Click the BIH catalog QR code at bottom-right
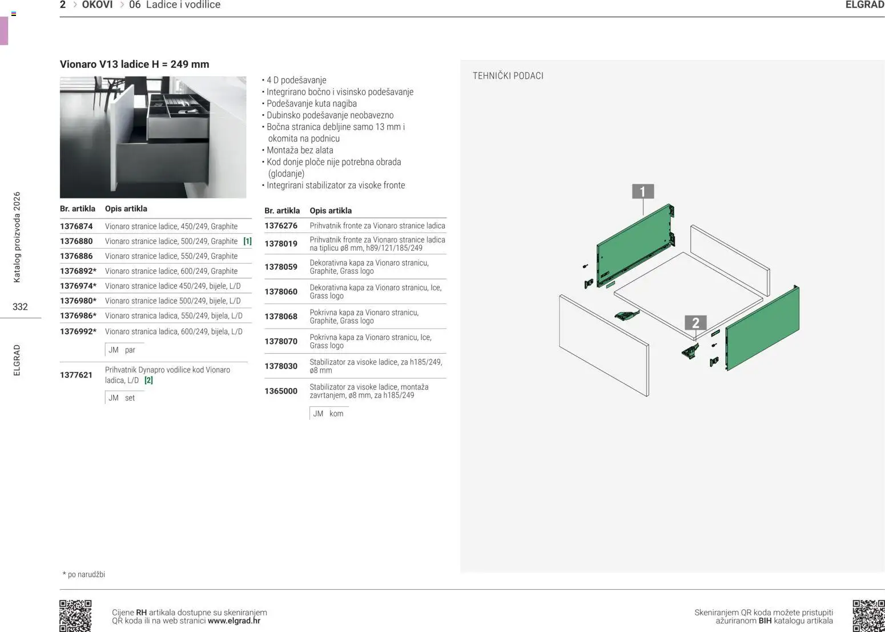Viewport: 885px width, 632px height. 868,615
